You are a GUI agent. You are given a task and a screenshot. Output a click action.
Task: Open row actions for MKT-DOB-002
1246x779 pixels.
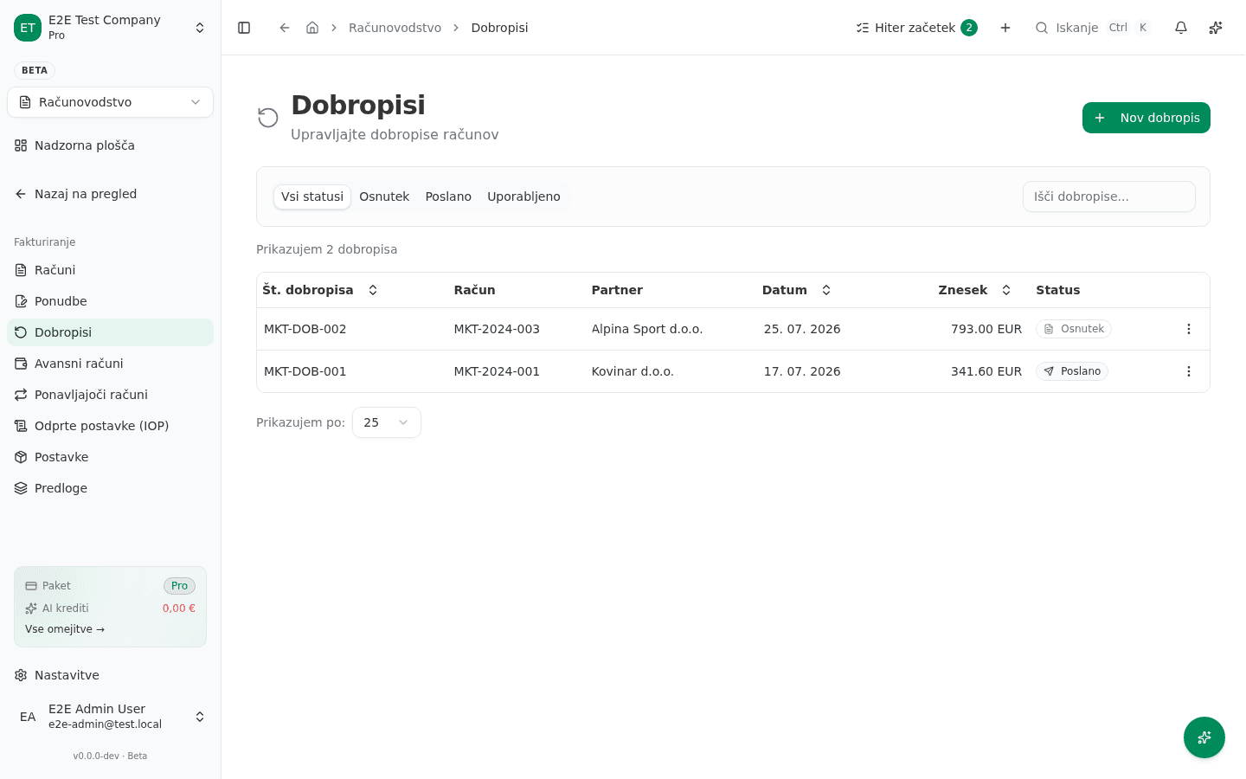[x=1189, y=329]
